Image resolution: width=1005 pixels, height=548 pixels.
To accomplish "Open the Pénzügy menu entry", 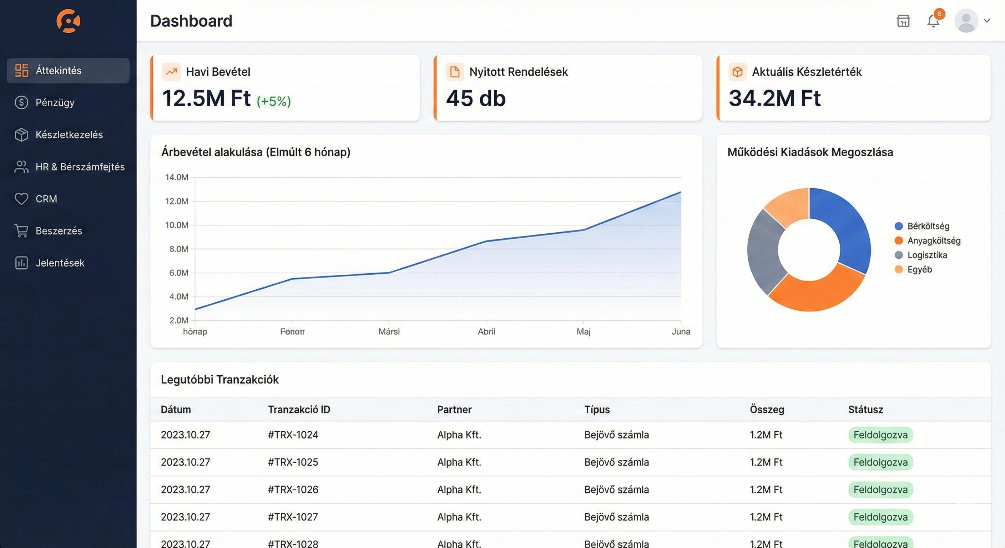I will click(x=55, y=103).
